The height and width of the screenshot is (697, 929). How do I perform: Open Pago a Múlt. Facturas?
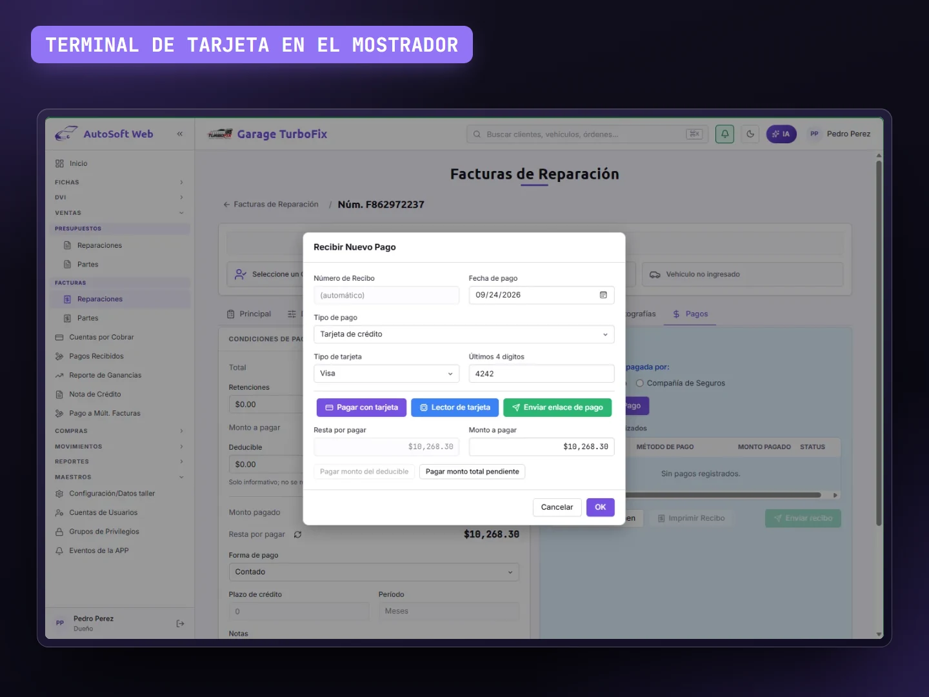(x=119, y=414)
